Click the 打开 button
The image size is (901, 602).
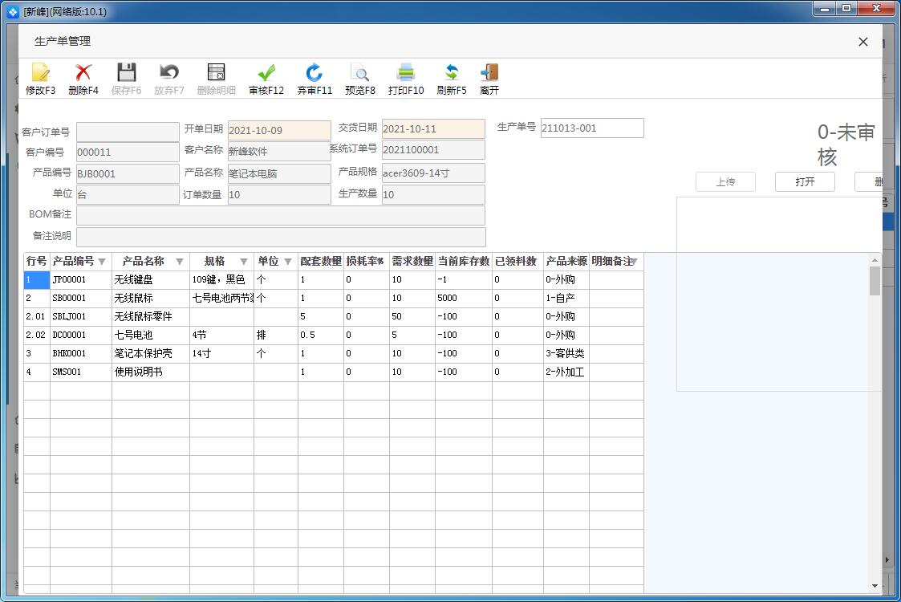pyautogui.click(x=805, y=181)
